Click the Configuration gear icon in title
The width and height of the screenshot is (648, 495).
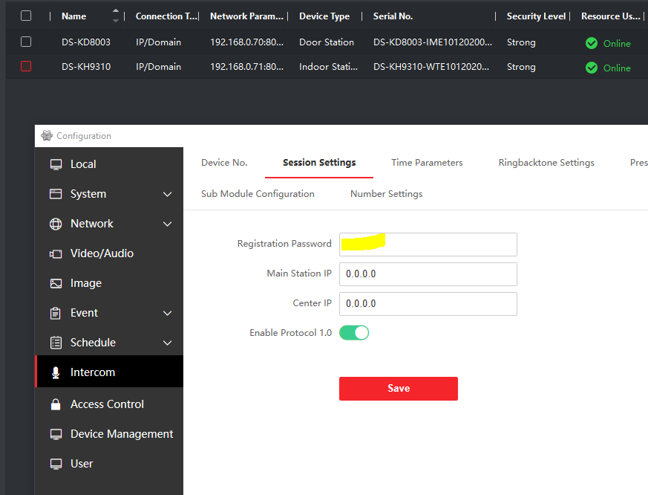point(47,136)
